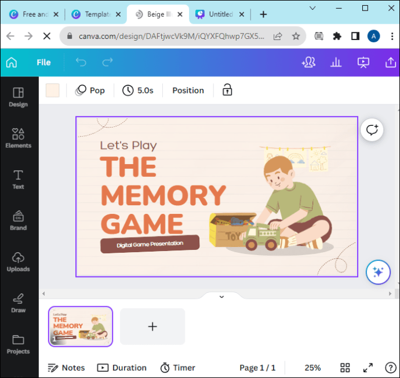
Task: Go to Canva home icon
Action: pyautogui.click(x=12, y=62)
